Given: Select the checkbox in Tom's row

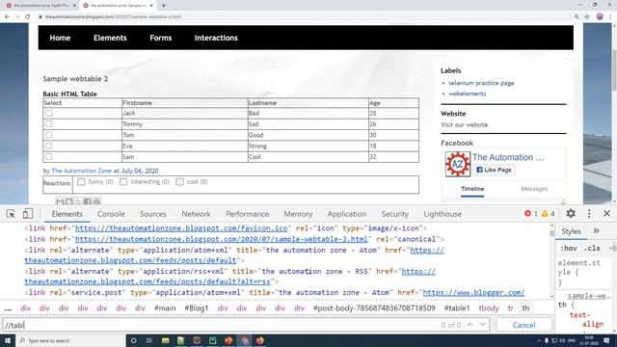Looking at the screenshot, I should coord(49,135).
